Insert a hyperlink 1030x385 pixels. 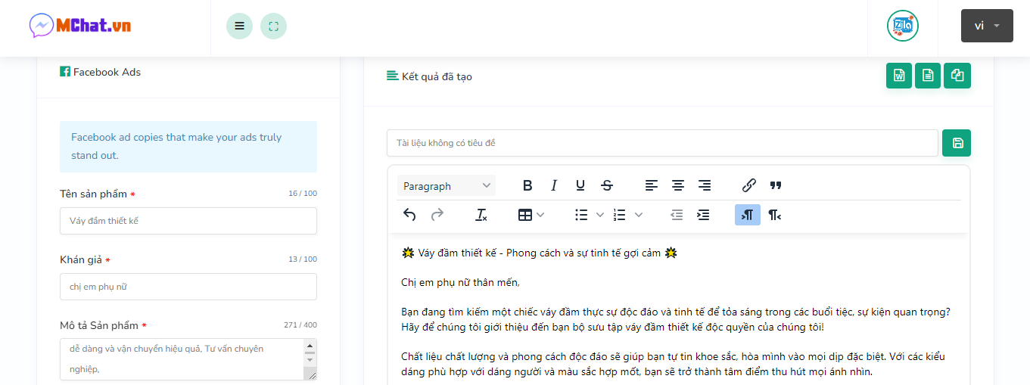(x=749, y=185)
